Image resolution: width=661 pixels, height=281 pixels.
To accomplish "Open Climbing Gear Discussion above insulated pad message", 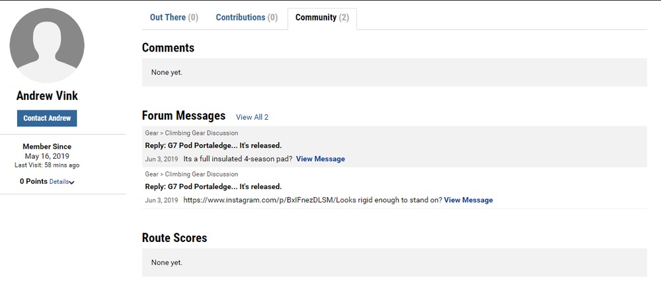I will (201, 133).
